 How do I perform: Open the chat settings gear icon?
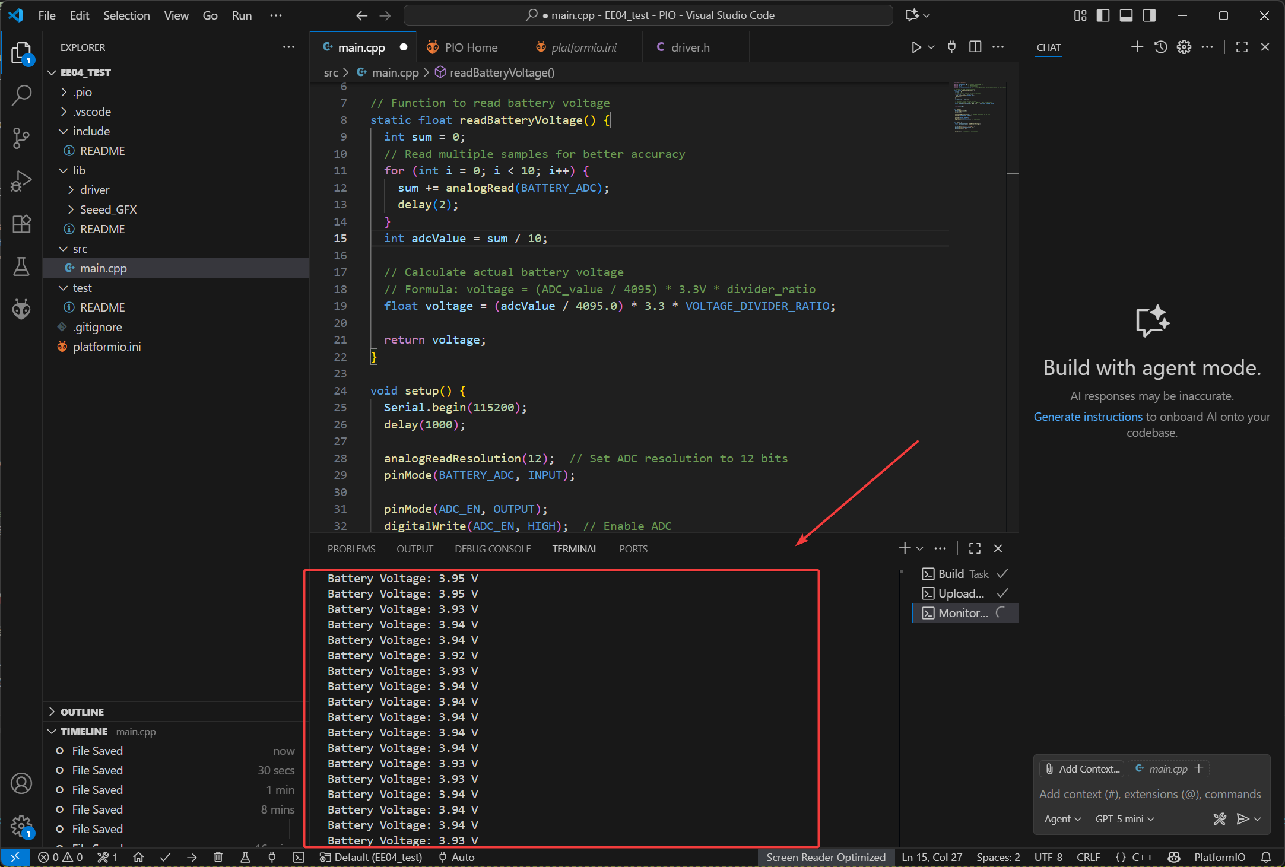[1184, 47]
